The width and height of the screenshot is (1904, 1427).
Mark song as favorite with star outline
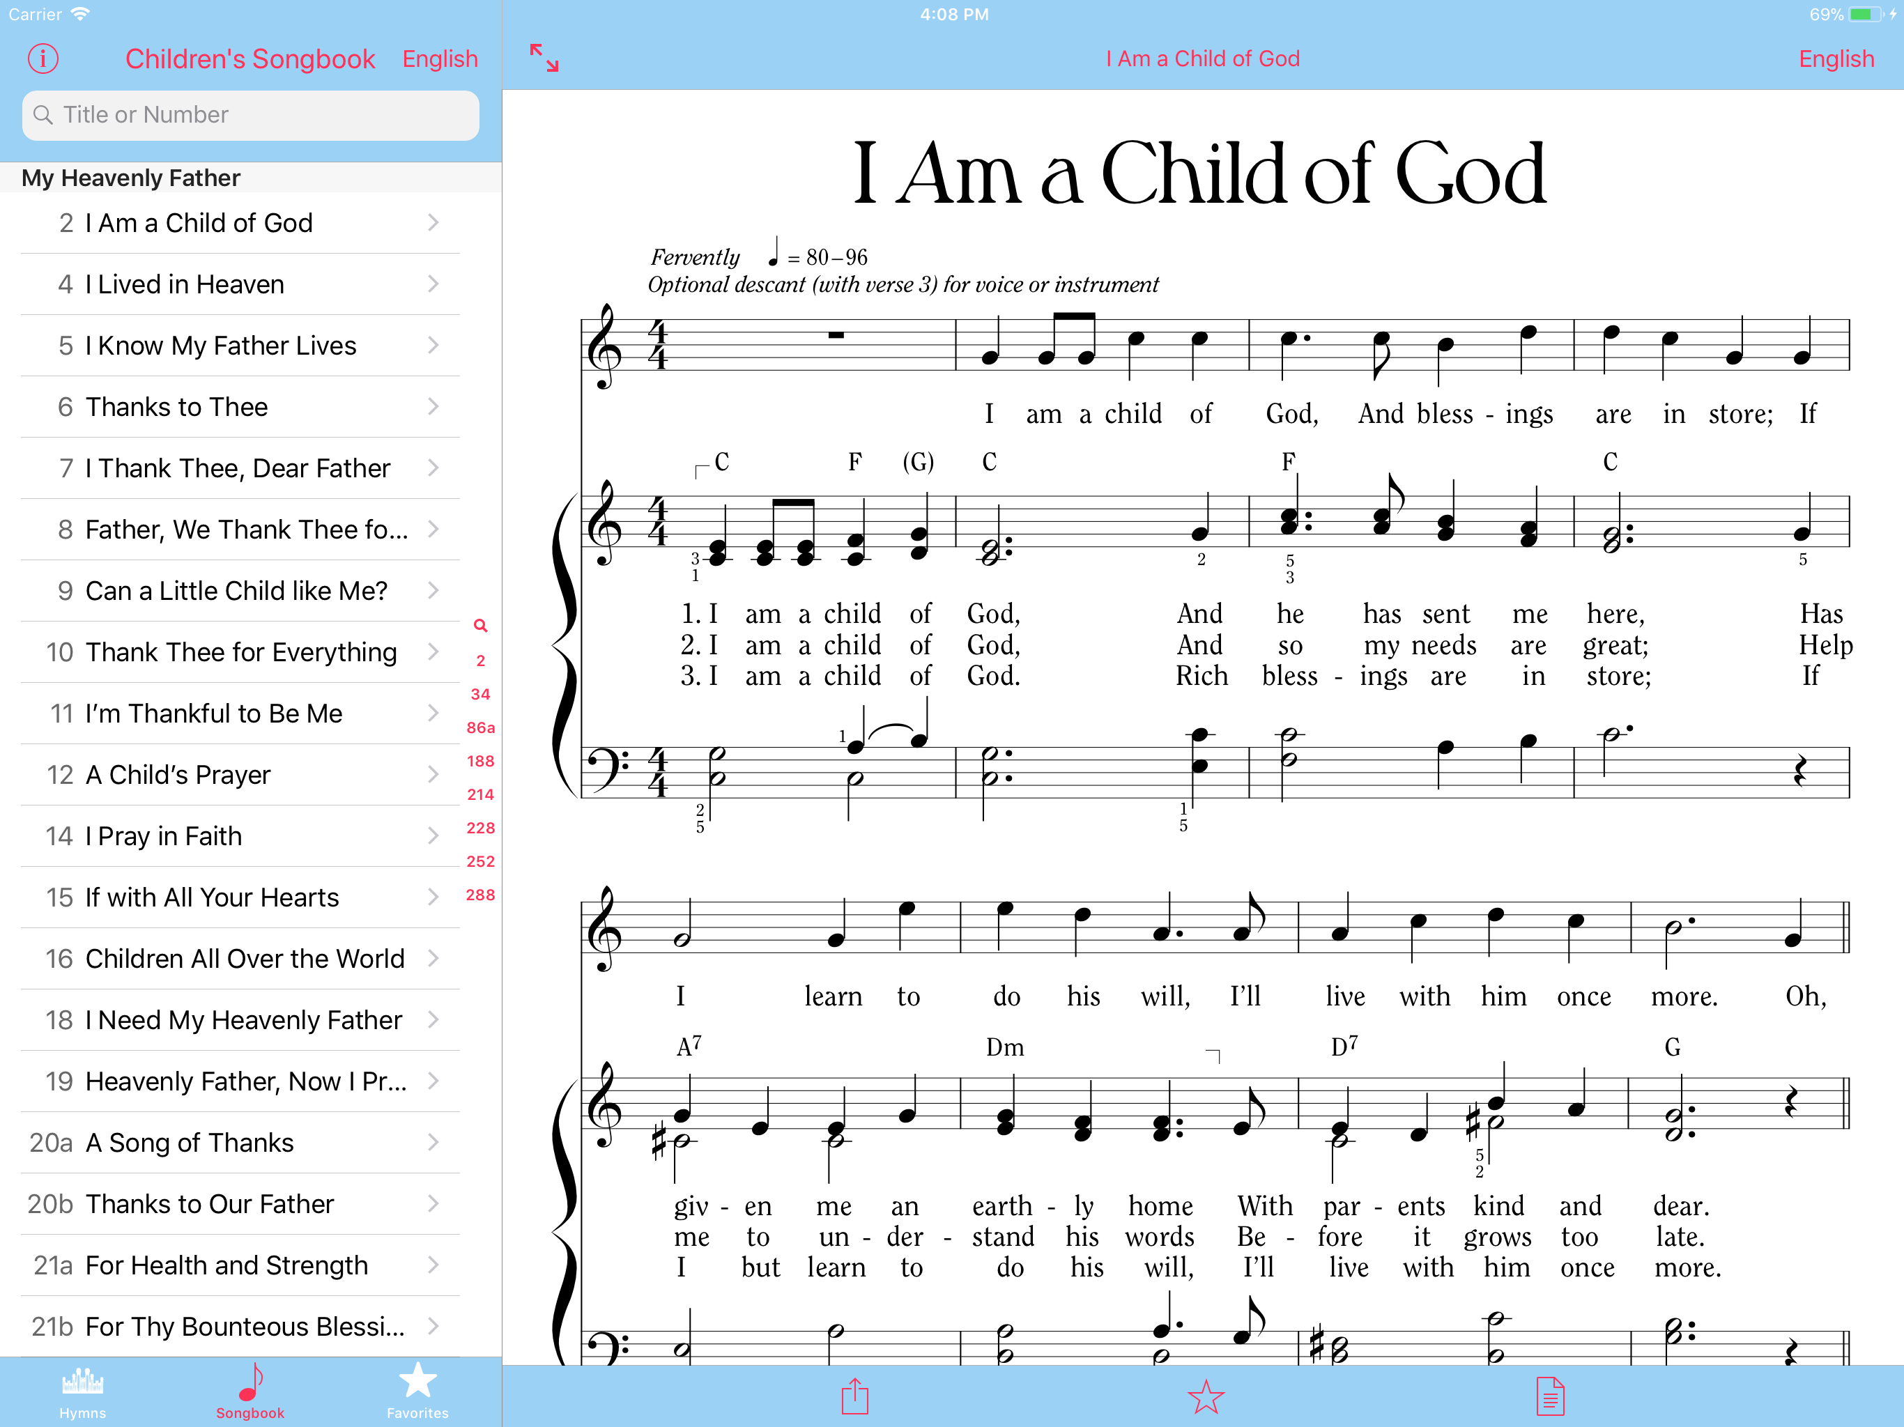[x=1205, y=1396]
